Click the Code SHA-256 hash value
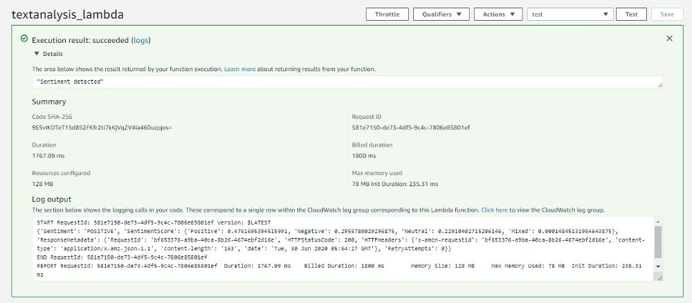Viewport: 692px width, 303px height. point(102,127)
